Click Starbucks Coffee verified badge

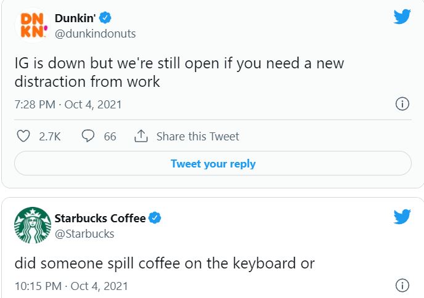point(155,218)
